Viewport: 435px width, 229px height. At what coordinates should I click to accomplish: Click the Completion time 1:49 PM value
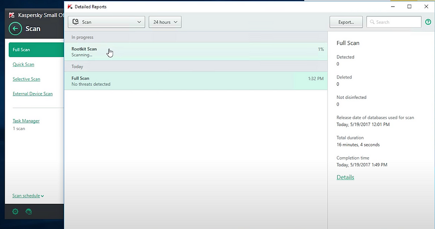(x=362, y=165)
